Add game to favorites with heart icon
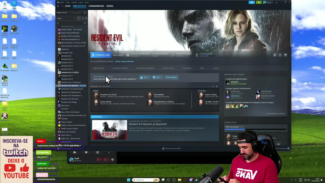325x183 pixels. 285,55
